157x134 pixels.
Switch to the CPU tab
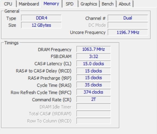click(8, 4)
